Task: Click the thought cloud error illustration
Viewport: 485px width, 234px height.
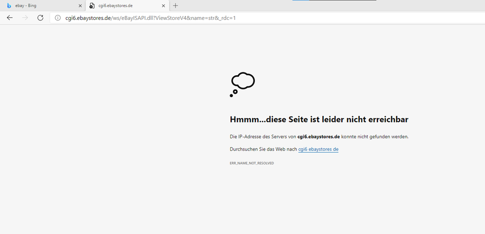Action: [x=243, y=84]
